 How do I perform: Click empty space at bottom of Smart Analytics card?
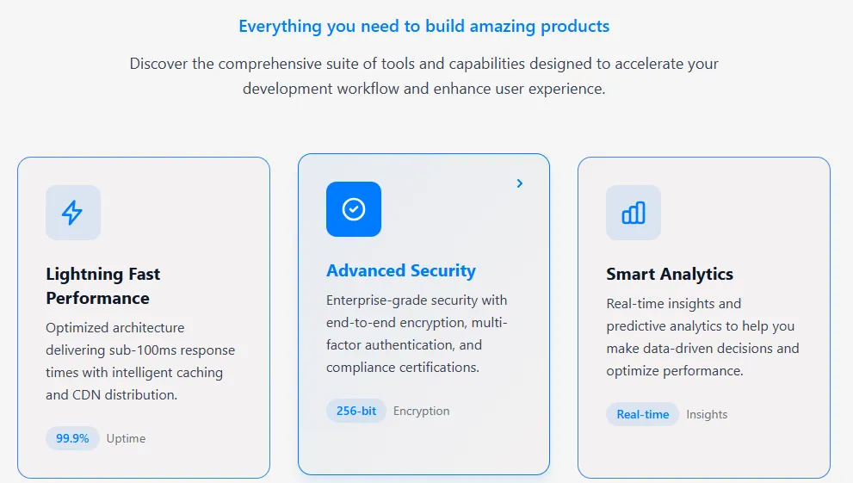[703, 452]
